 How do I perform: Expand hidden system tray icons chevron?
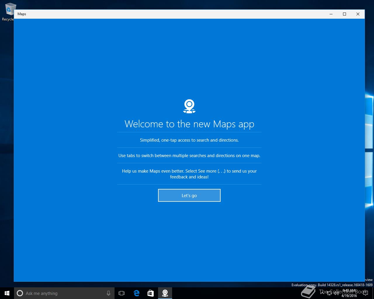pyautogui.click(x=322, y=293)
